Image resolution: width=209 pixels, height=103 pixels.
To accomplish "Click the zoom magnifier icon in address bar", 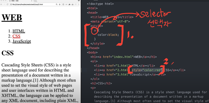I will (x=57, y=5).
